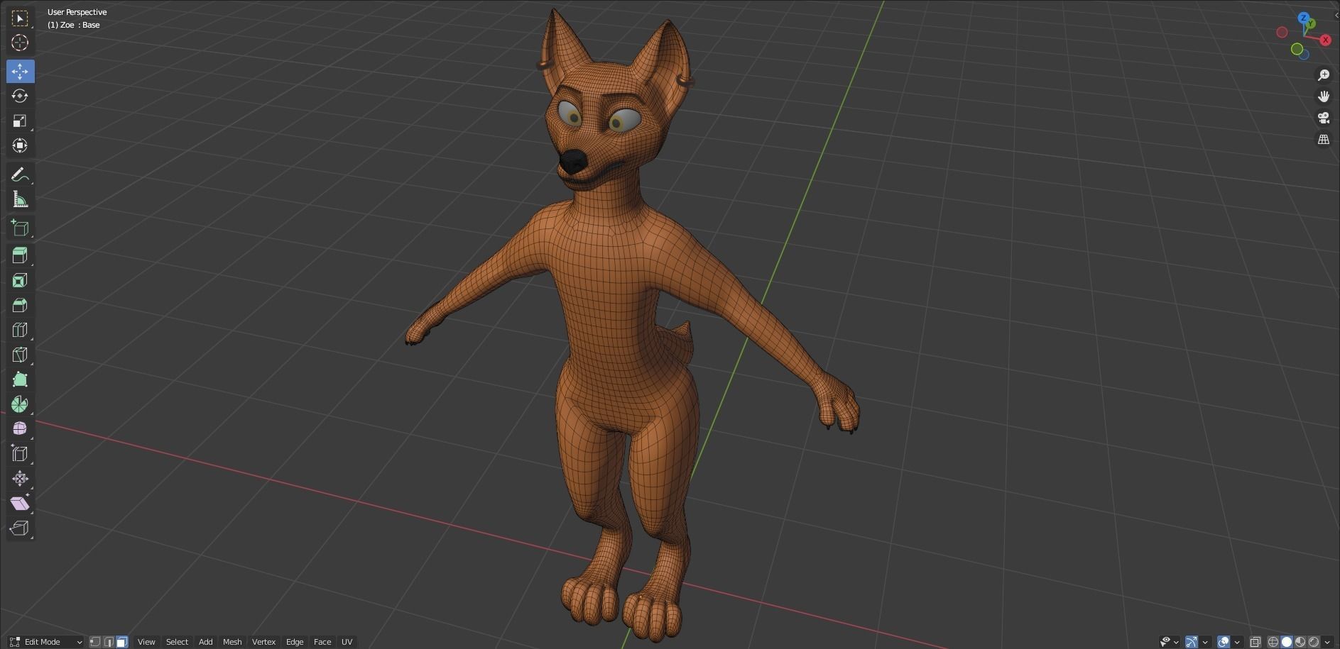Click the hand pan-view control

click(x=1324, y=96)
